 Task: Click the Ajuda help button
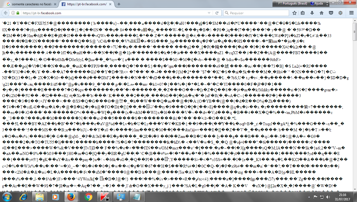pyautogui.click(x=317, y=4)
